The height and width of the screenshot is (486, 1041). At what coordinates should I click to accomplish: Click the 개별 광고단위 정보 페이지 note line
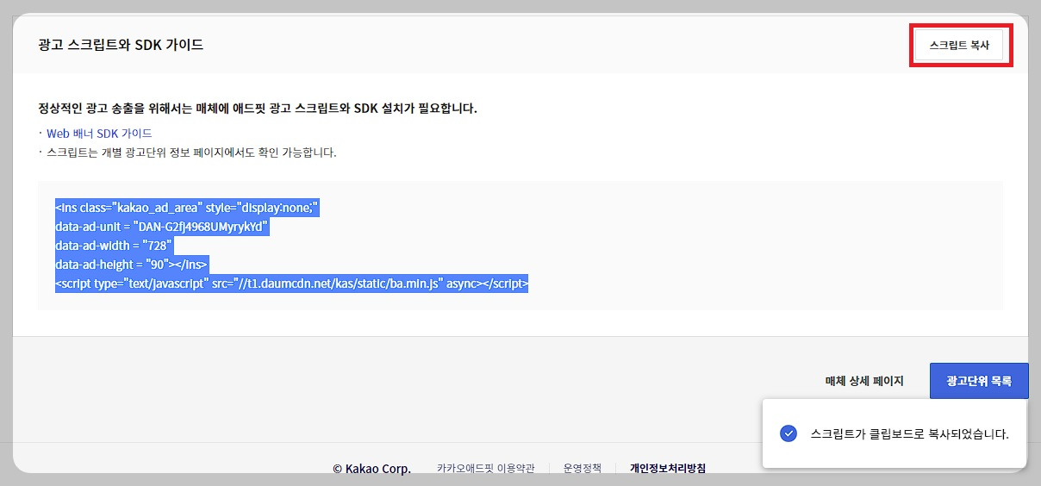point(191,153)
